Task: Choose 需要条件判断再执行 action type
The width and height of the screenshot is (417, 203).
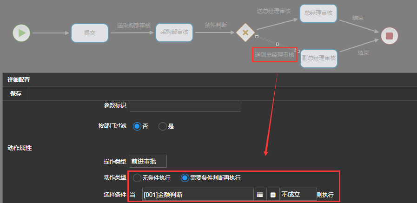Action: click(x=185, y=178)
